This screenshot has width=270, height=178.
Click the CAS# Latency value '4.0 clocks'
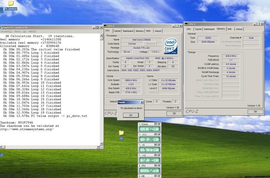[x=231, y=64]
